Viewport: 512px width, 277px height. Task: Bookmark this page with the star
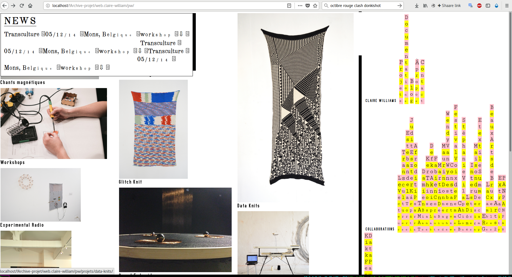[315, 6]
